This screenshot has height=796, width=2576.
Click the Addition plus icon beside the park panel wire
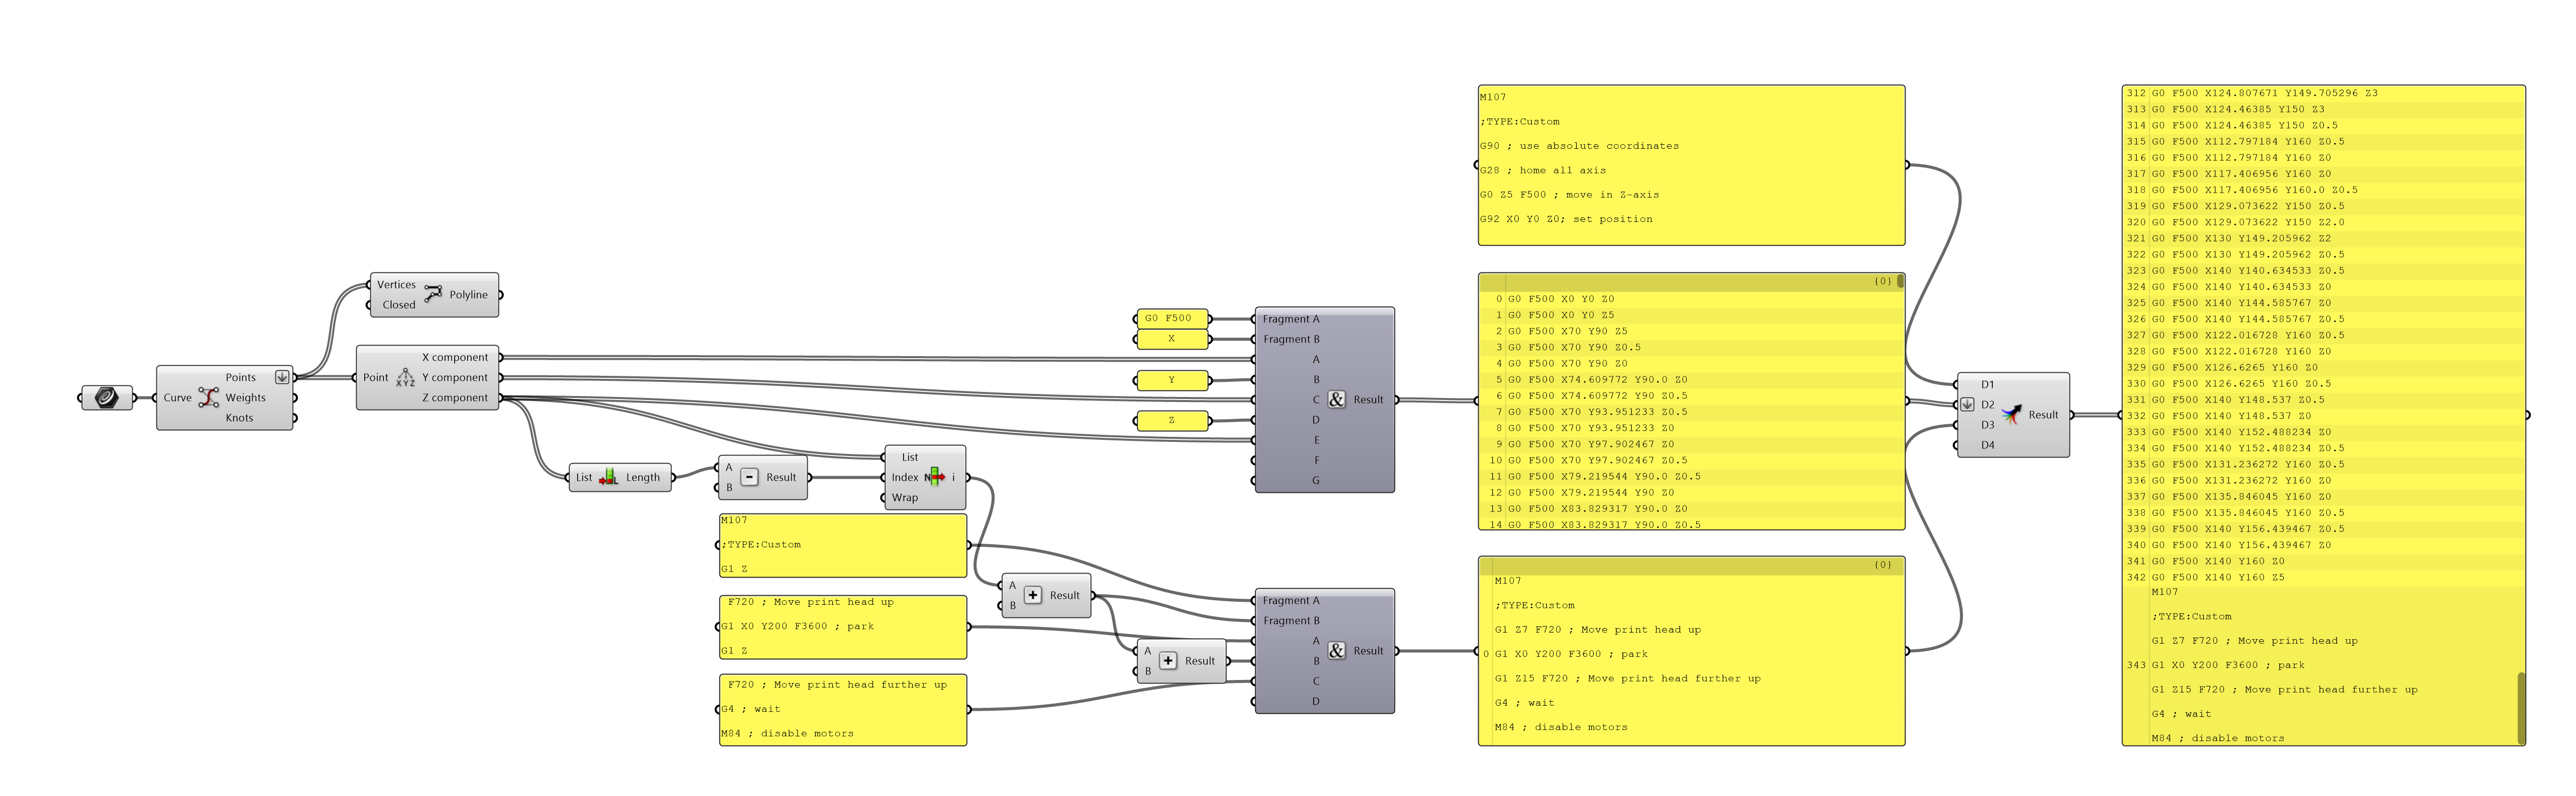click(x=1168, y=661)
